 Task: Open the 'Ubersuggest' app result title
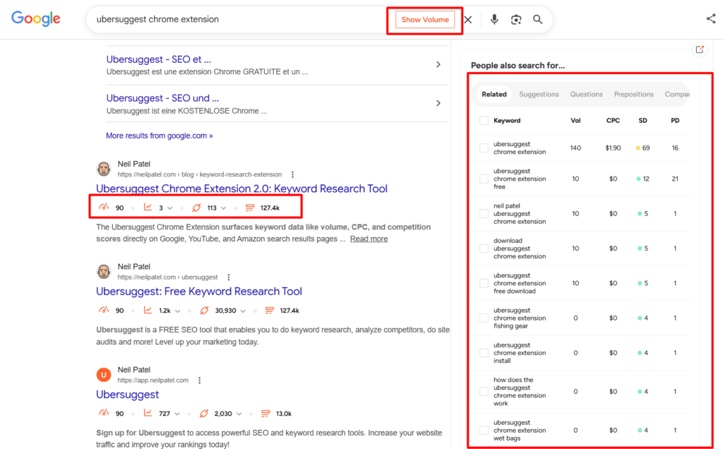(x=127, y=395)
